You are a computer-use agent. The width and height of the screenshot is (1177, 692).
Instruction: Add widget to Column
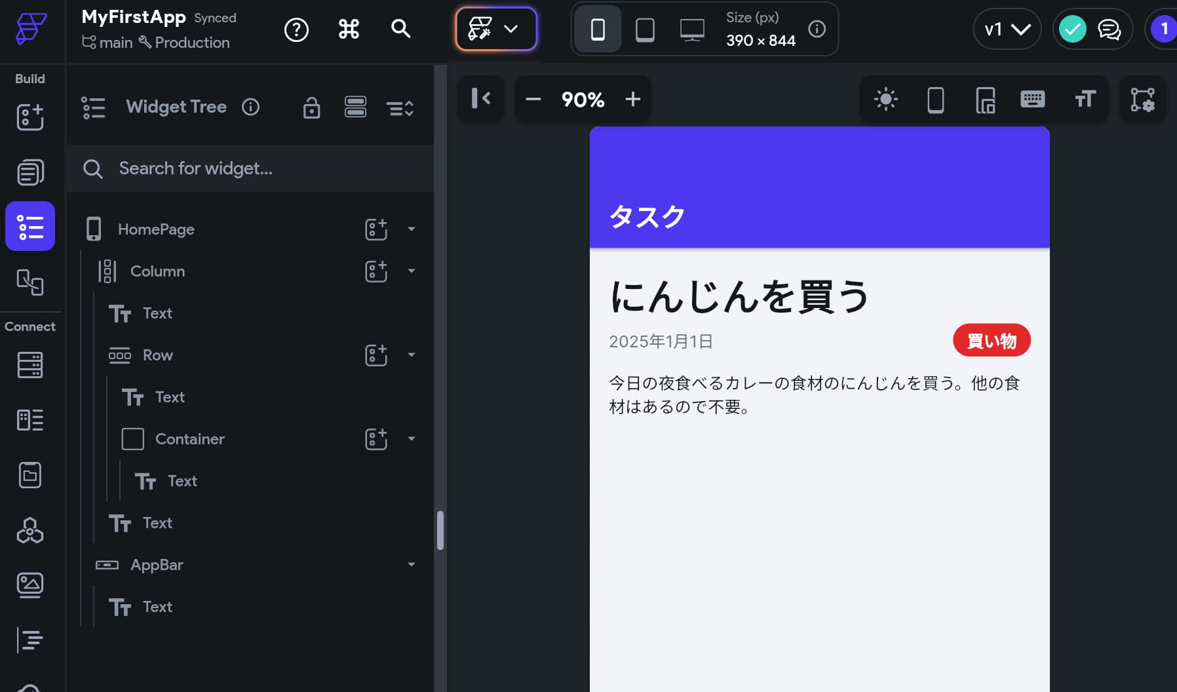[x=376, y=271]
